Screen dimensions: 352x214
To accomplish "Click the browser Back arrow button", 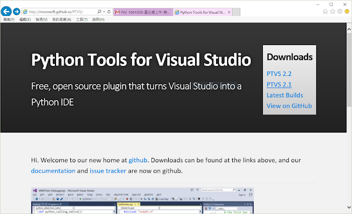I will tap(6, 11).
